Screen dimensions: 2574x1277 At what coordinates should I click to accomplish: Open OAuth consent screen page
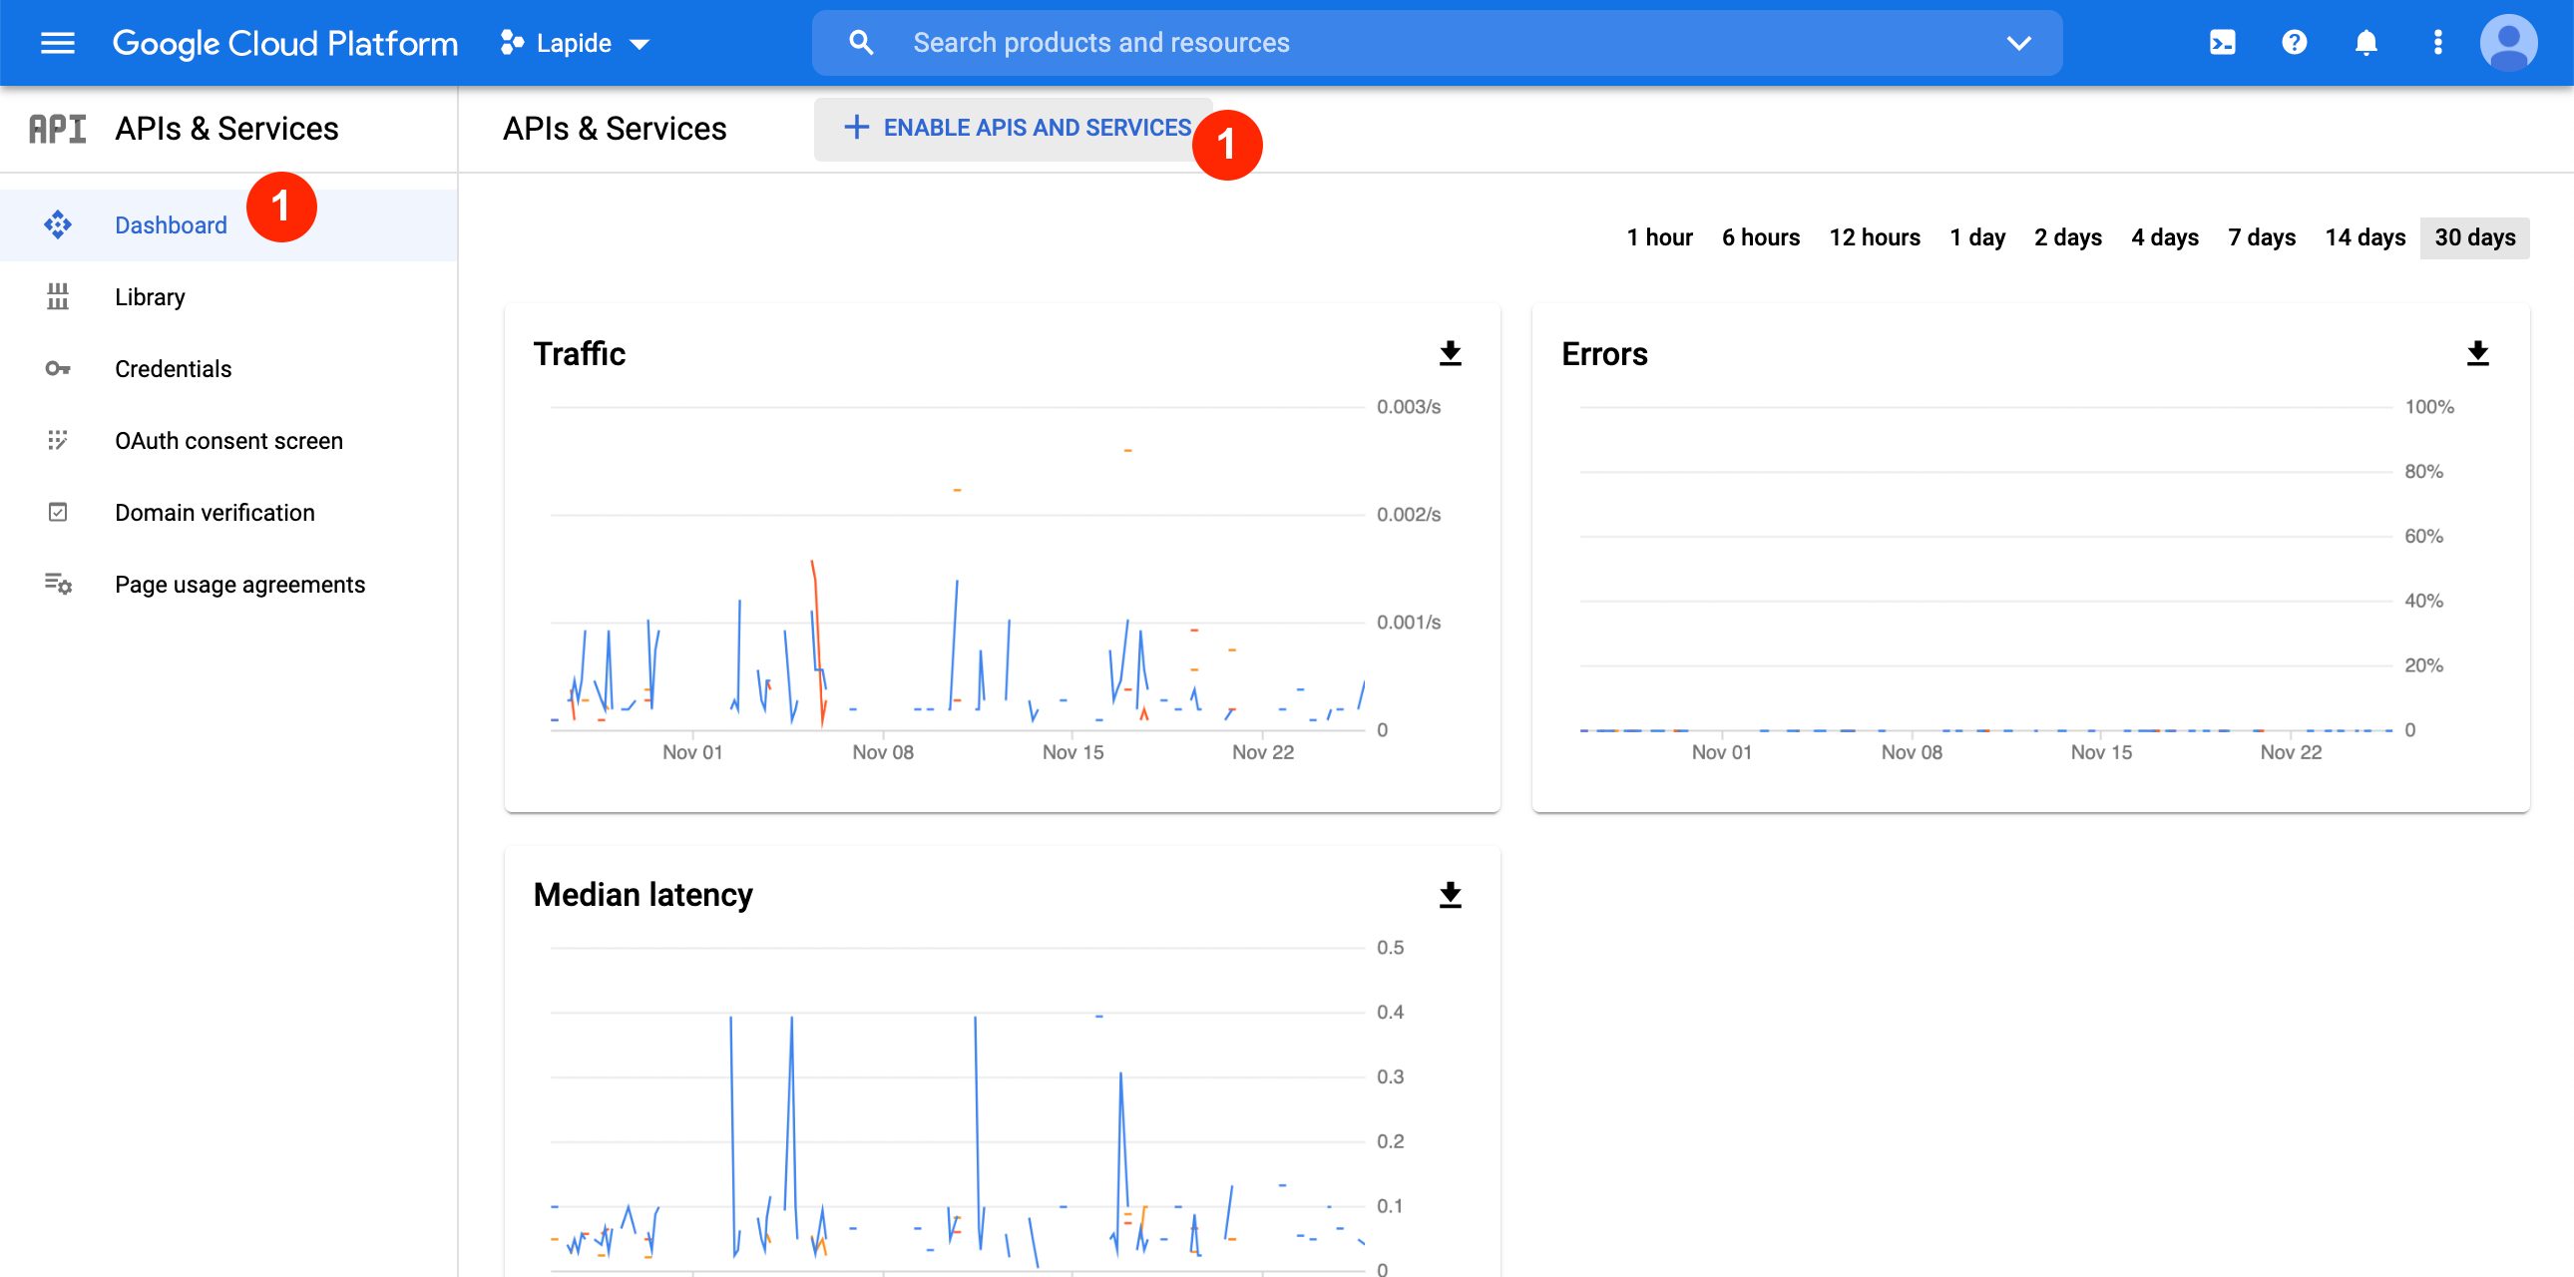[x=227, y=441]
